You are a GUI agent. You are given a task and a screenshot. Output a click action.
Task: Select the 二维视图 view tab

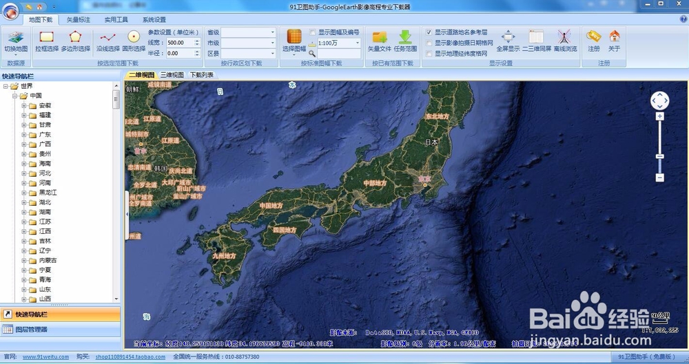pyautogui.click(x=141, y=75)
